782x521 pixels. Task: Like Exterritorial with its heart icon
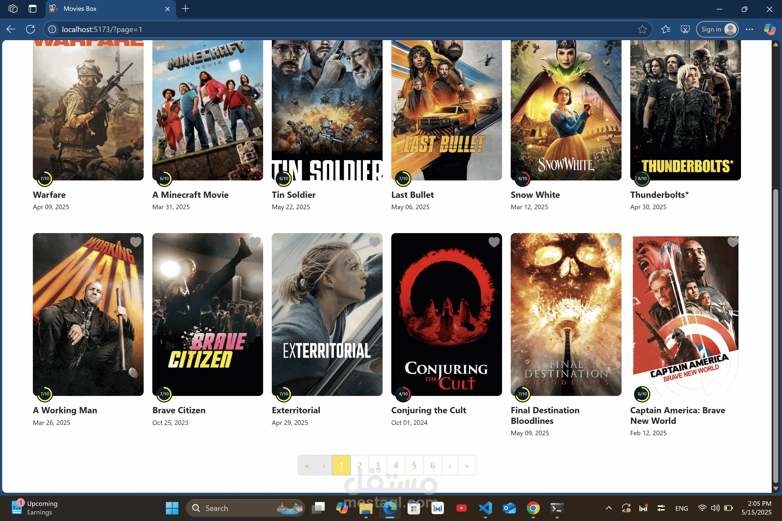374,242
